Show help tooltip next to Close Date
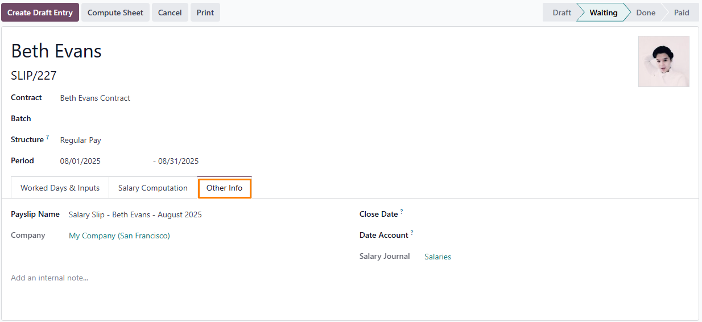This screenshot has width=702, height=322. tap(402, 212)
